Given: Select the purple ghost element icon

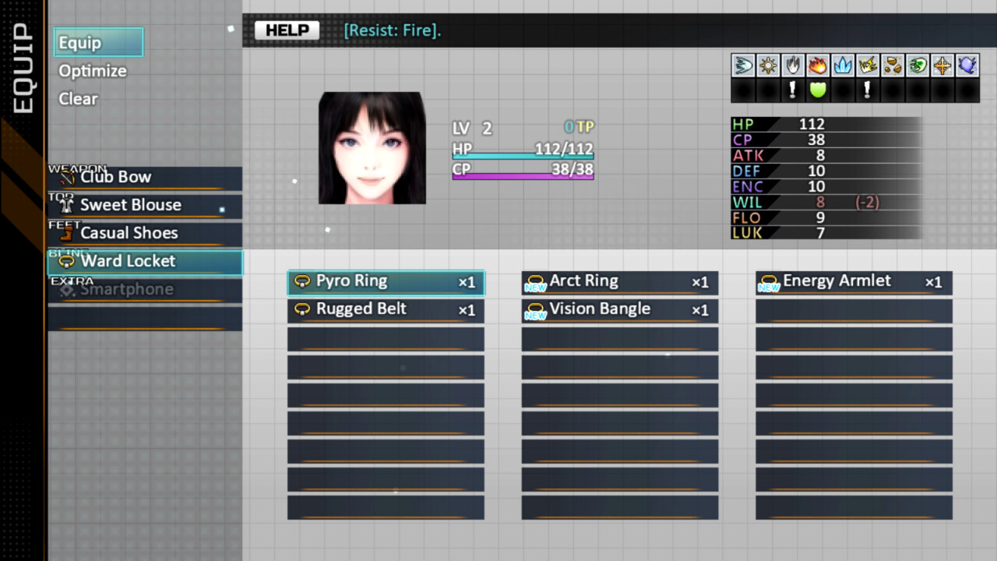Looking at the screenshot, I should coord(967,65).
